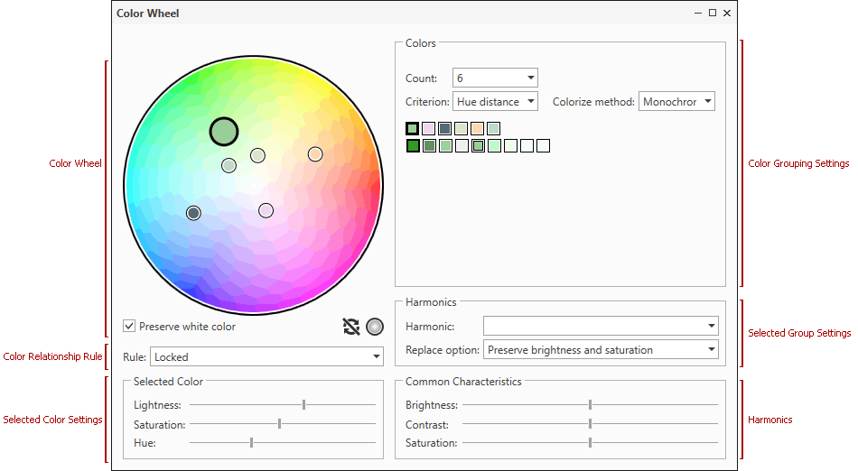
Task: Open the empty Harmonic dropdown
Action: pos(601,327)
